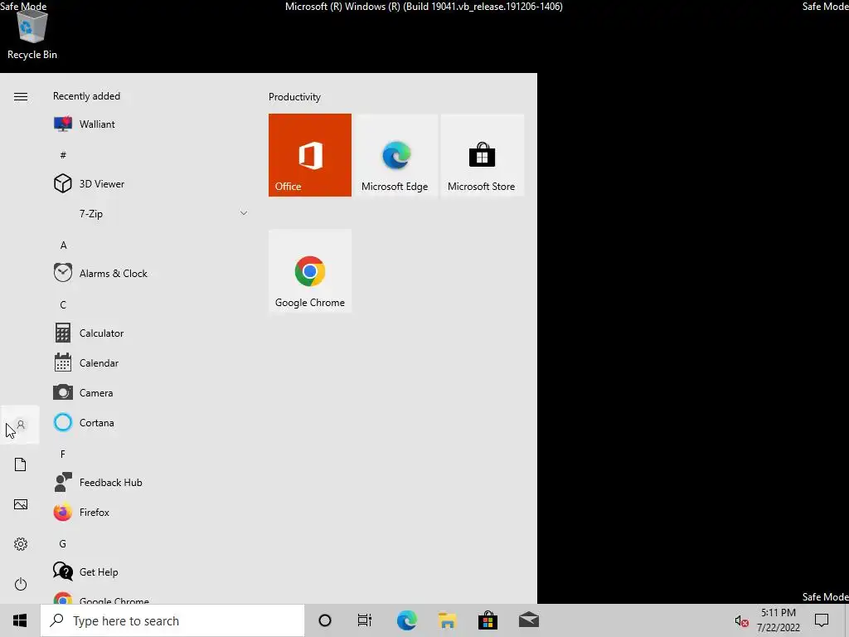
Task: Open Documents from Start sidebar
Action: 21,464
